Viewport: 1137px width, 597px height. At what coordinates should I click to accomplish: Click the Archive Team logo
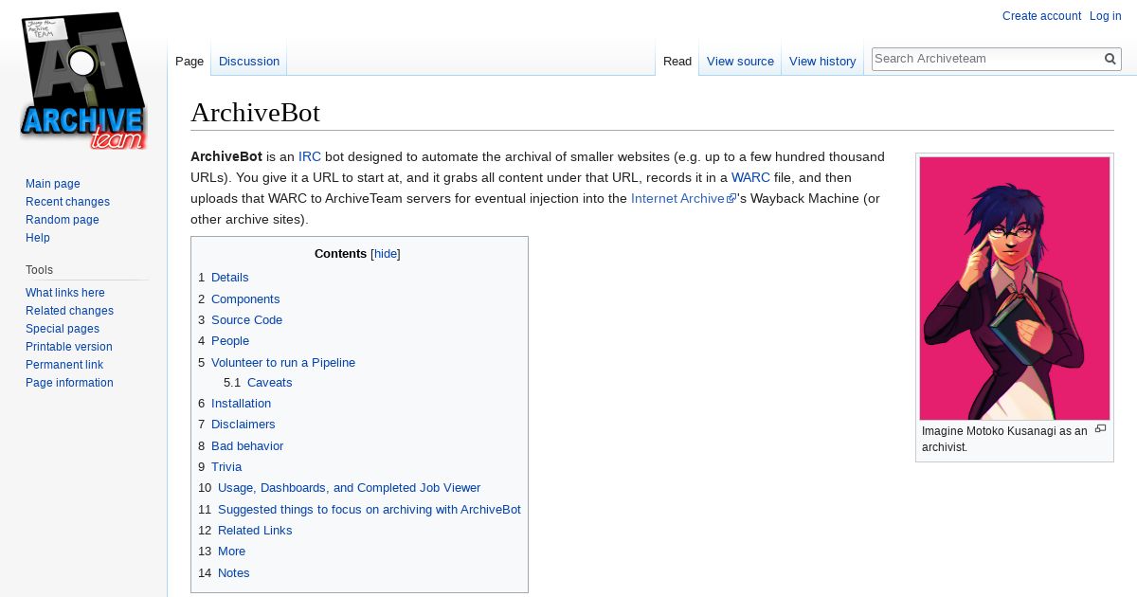(83, 81)
